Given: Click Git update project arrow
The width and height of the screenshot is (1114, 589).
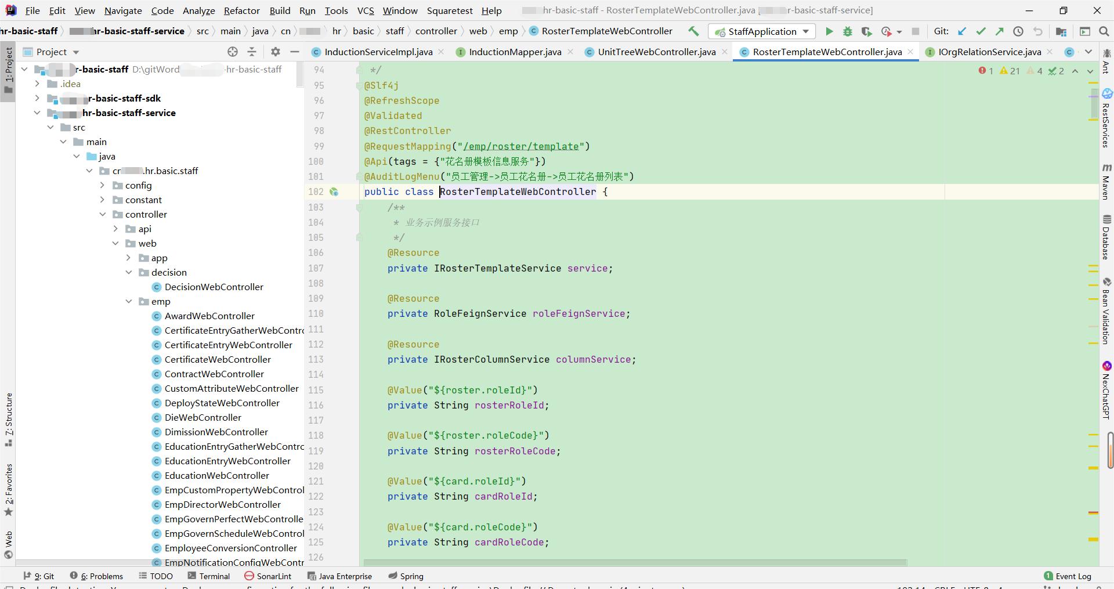Looking at the screenshot, I should tap(962, 31).
